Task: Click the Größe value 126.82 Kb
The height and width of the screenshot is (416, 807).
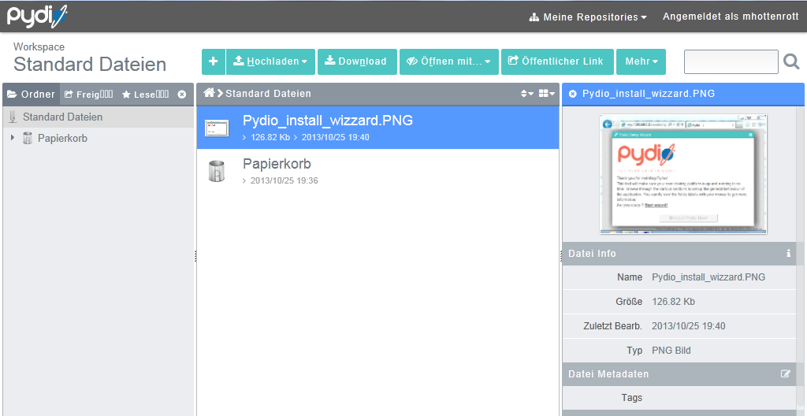Action: coord(673,302)
